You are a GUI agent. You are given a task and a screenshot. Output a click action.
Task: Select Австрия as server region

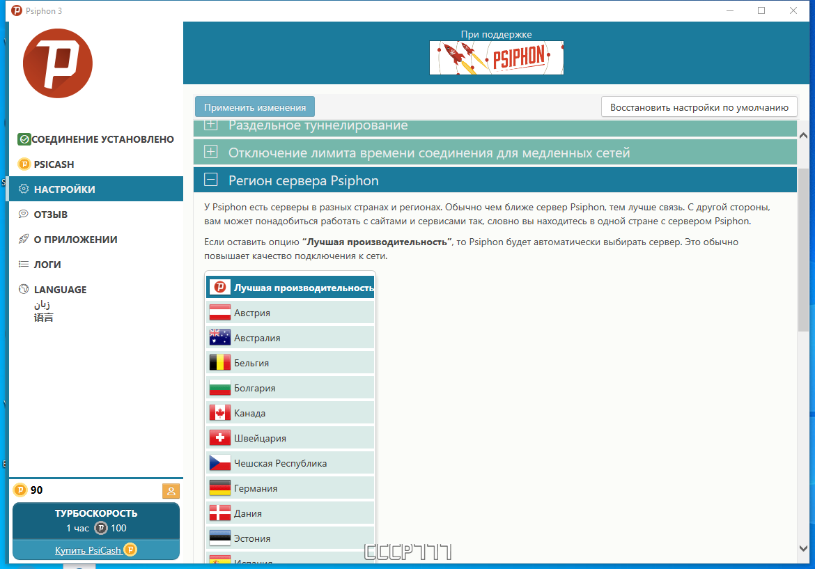click(x=290, y=312)
